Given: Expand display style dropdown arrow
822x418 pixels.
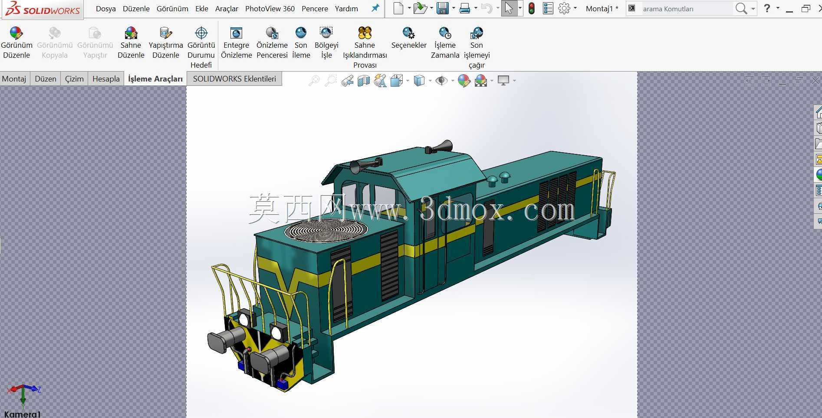Looking at the screenshot, I should point(430,81).
